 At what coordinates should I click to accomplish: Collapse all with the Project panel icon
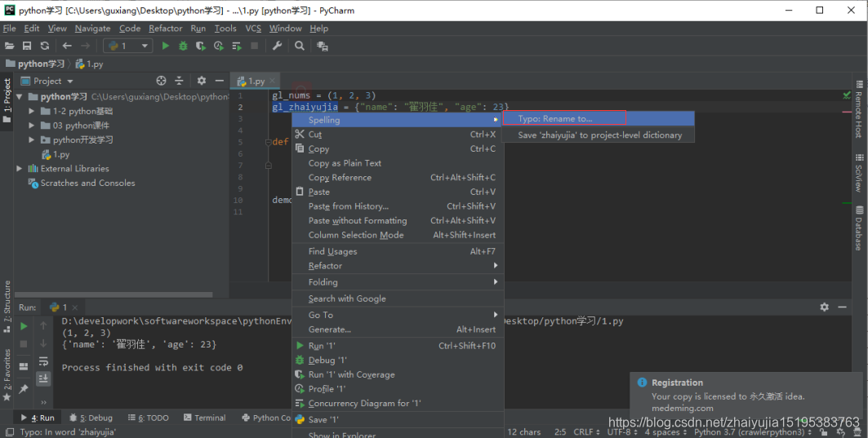(x=179, y=81)
